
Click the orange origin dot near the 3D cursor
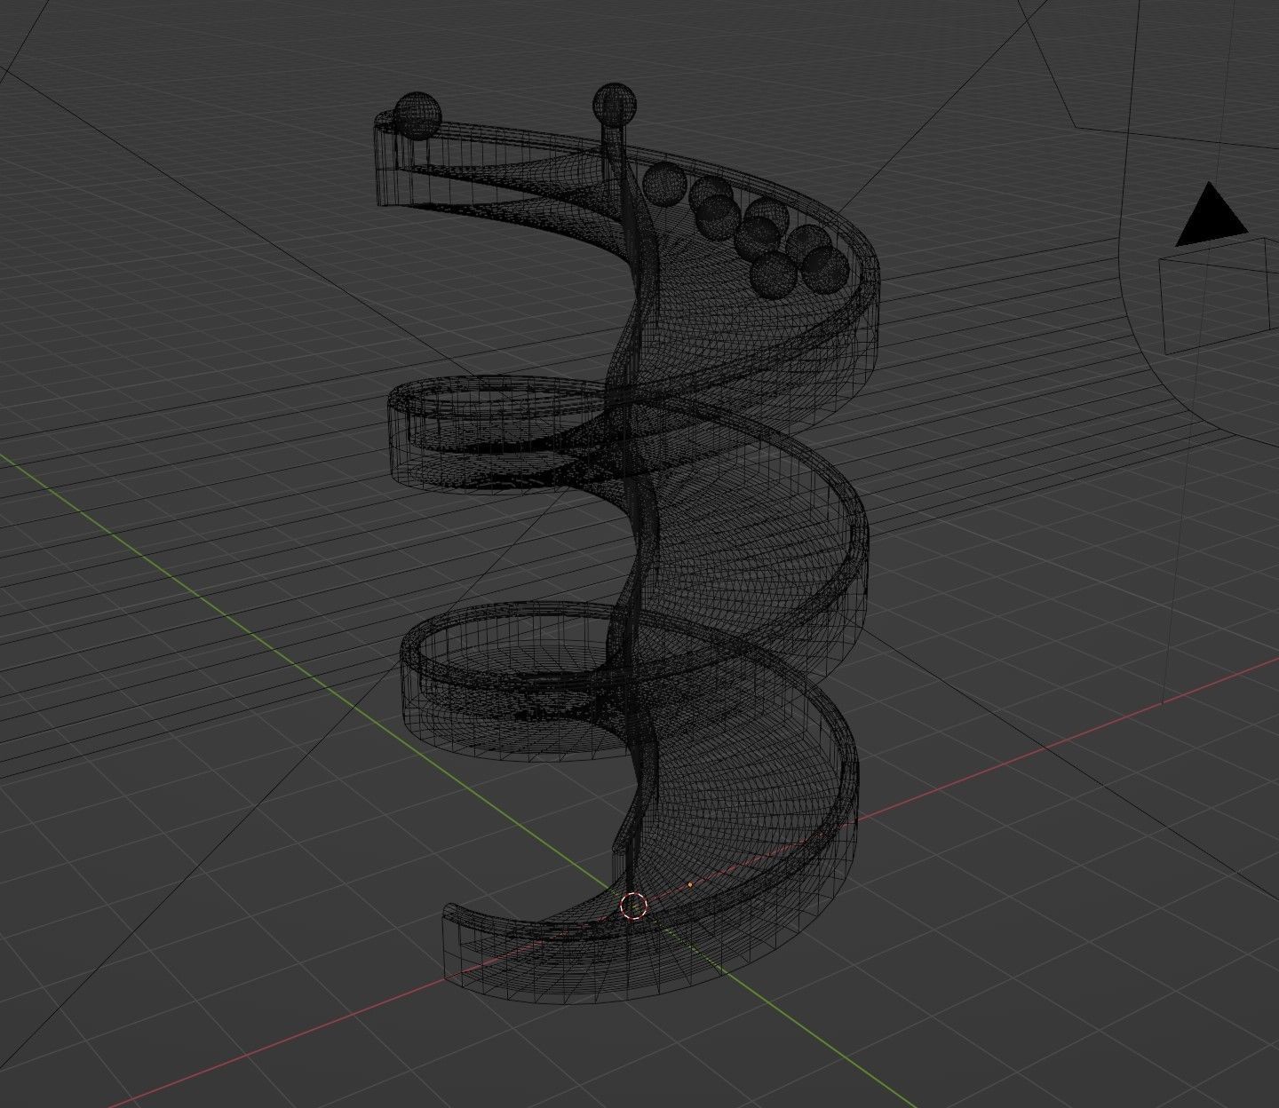click(x=690, y=884)
